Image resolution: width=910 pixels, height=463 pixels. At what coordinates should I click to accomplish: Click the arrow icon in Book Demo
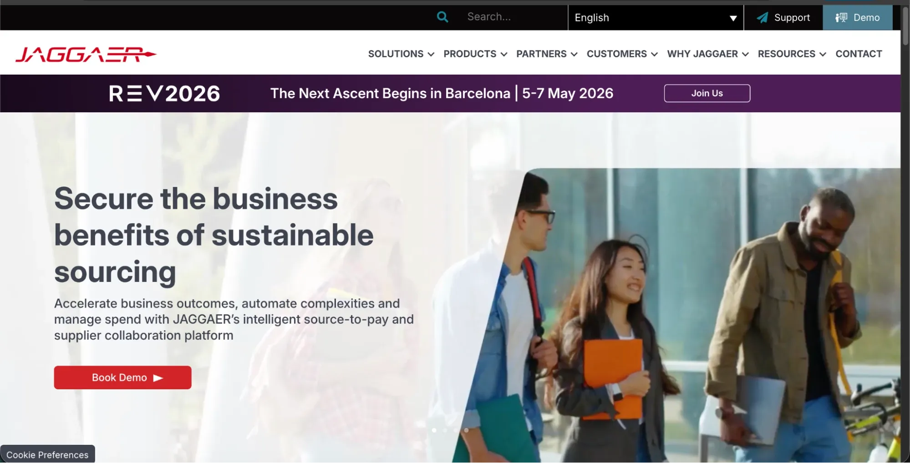(x=158, y=378)
